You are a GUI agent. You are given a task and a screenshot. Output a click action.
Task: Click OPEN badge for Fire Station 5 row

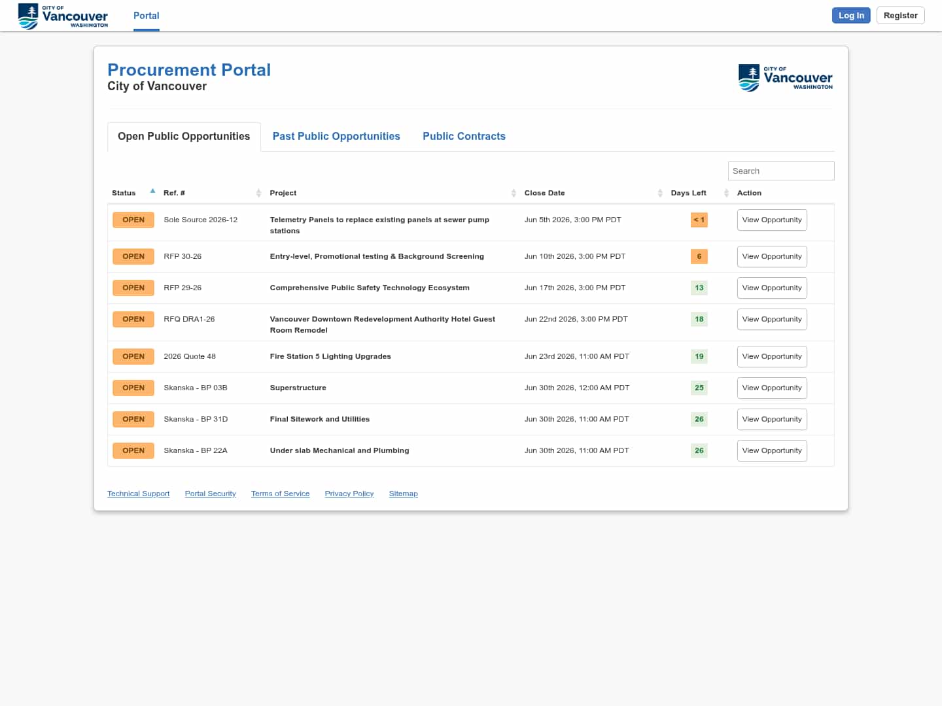[133, 356]
